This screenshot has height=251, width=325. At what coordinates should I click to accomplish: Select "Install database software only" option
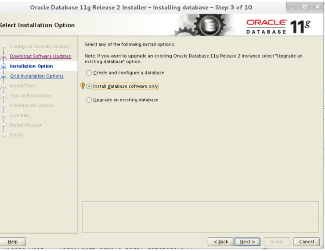coord(89,86)
